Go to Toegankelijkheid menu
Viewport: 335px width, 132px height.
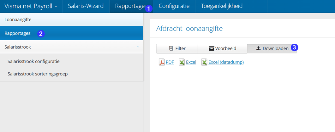pyautogui.click(x=222, y=6)
